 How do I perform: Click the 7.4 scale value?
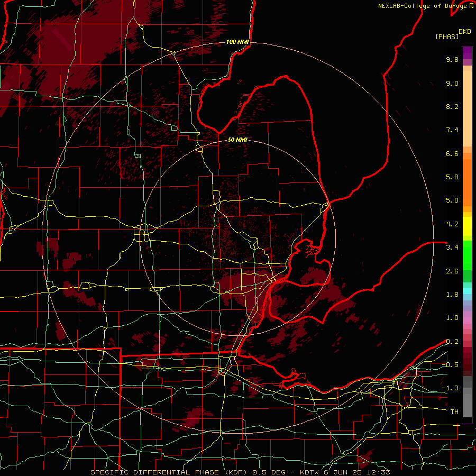click(452, 130)
